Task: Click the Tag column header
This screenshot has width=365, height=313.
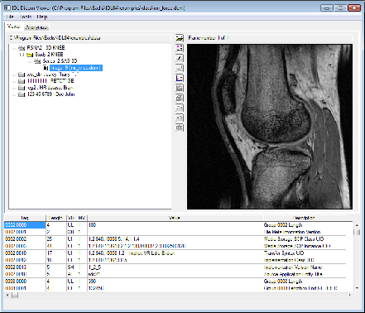Action: coord(25,218)
